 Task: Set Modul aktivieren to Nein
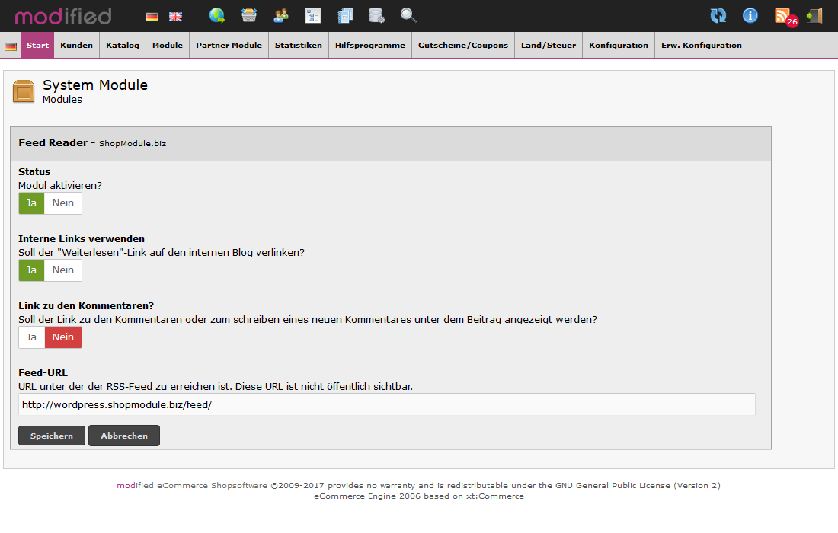(62, 203)
